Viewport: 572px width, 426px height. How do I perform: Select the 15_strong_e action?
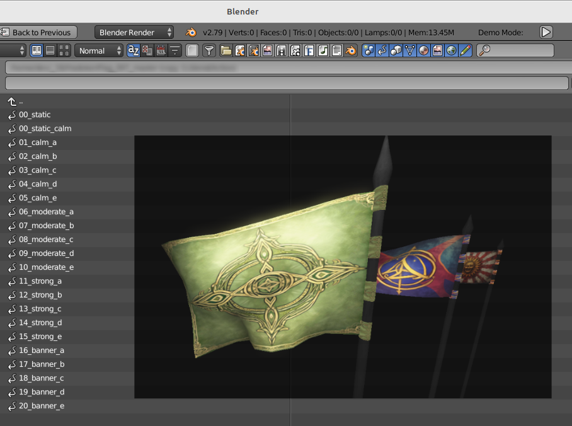tap(40, 337)
